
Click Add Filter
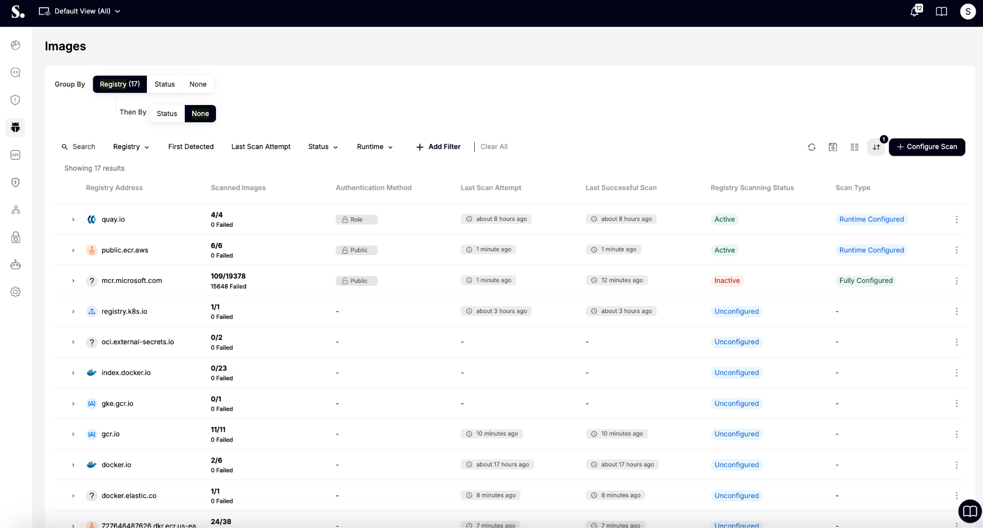click(438, 147)
